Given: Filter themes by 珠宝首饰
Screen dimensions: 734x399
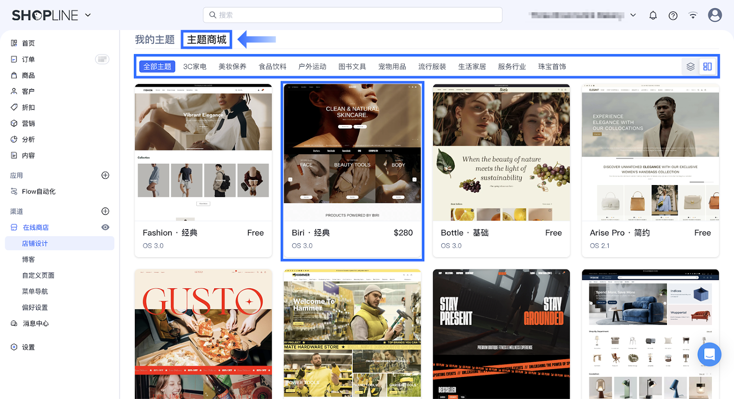Looking at the screenshot, I should (x=552, y=67).
